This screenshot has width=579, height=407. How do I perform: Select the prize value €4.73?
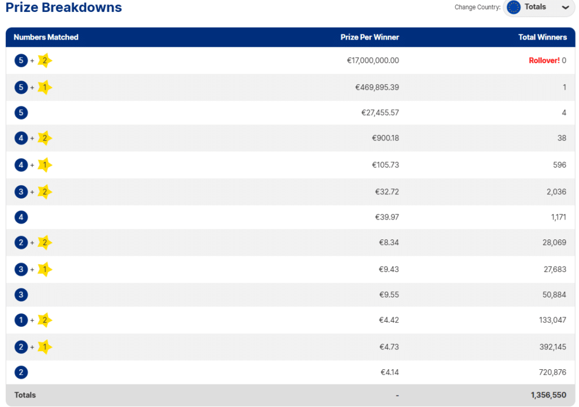[389, 347]
